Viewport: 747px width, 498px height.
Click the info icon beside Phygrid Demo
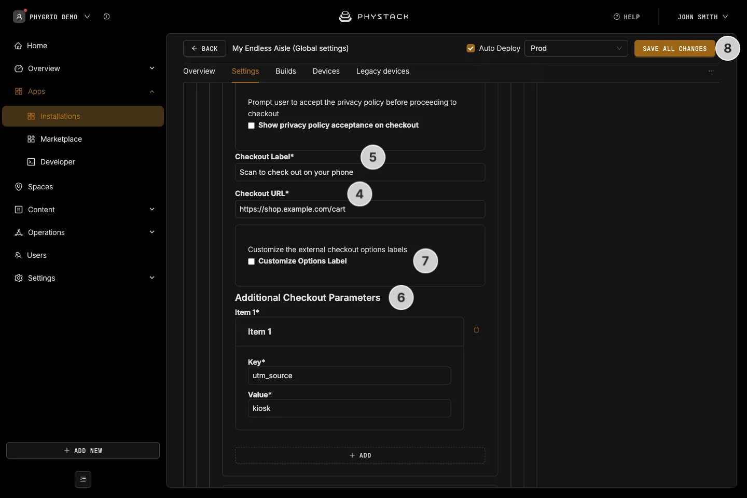click(x=106, y=17)
